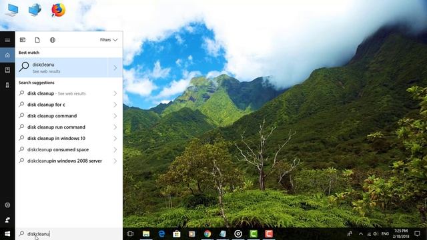Open File Explorer from the taskbar
The width and height of the screenshot is (427, 240).
coord(146,234)
